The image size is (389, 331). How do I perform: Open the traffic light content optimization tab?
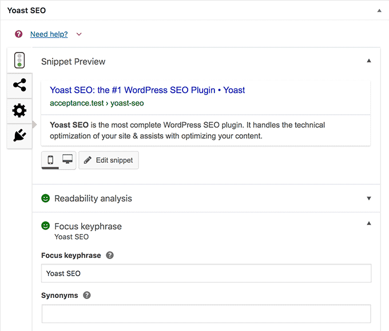tap(19, 60)
